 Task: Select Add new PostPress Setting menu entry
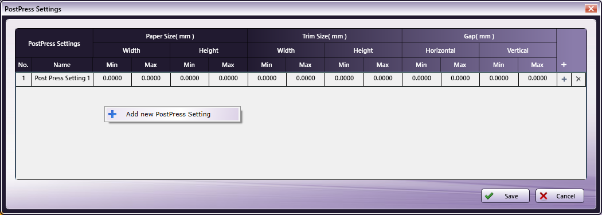pos(173,114)
